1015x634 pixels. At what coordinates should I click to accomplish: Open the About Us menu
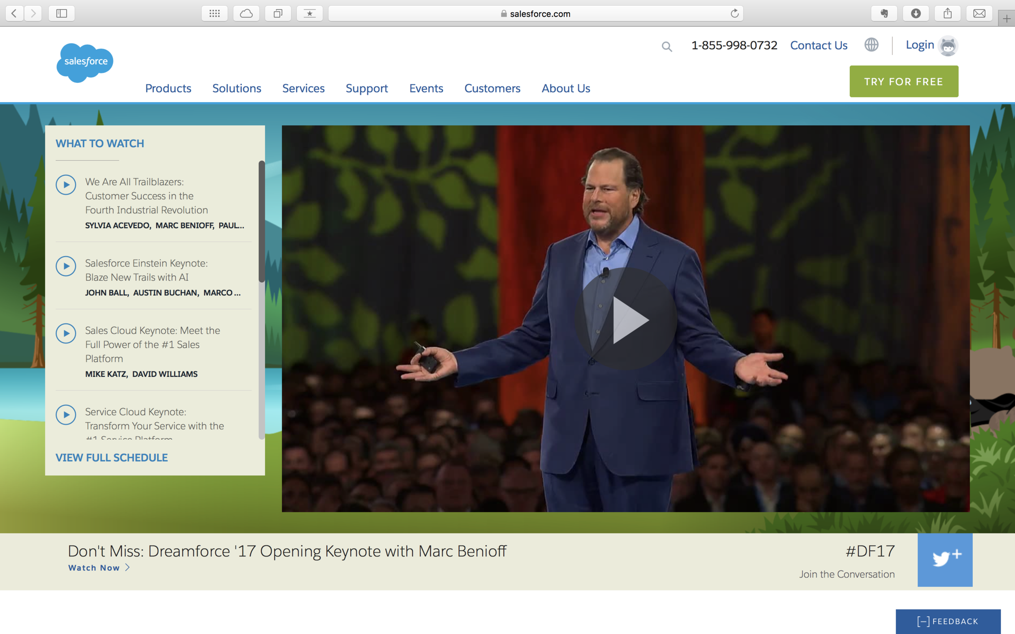pos(566,88)
